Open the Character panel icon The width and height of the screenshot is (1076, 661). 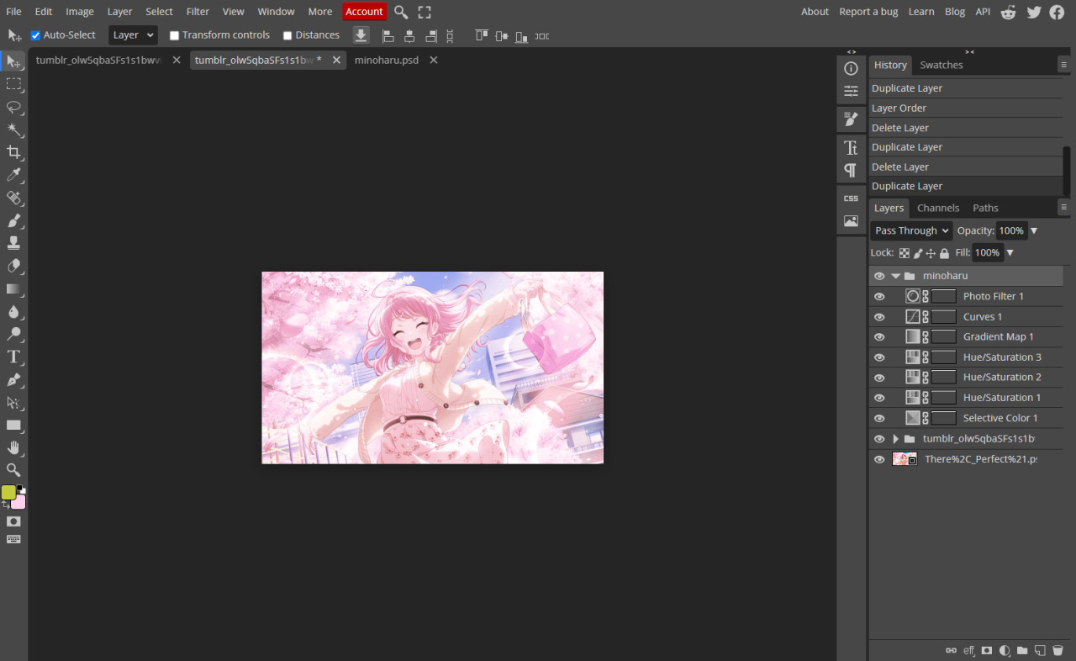[851, 148]
